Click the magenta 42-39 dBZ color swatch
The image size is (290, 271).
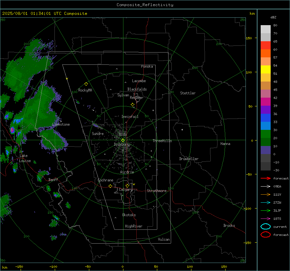coord(266,102)
